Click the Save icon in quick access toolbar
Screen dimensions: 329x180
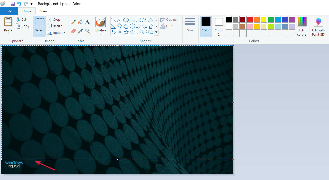pos(12,4)
